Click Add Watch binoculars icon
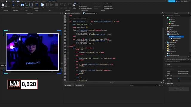 (74, 5)
